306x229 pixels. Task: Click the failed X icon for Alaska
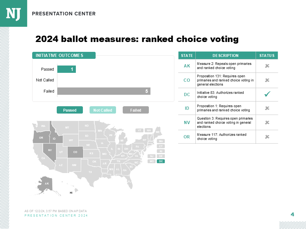coord(267,66)
